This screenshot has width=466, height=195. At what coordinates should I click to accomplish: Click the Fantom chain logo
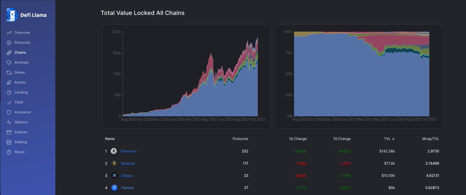[x=114, y=188]
